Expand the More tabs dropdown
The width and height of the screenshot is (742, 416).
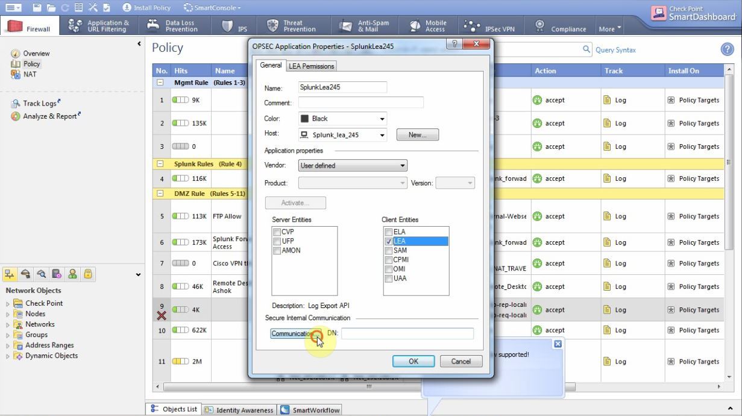(609, 28)
